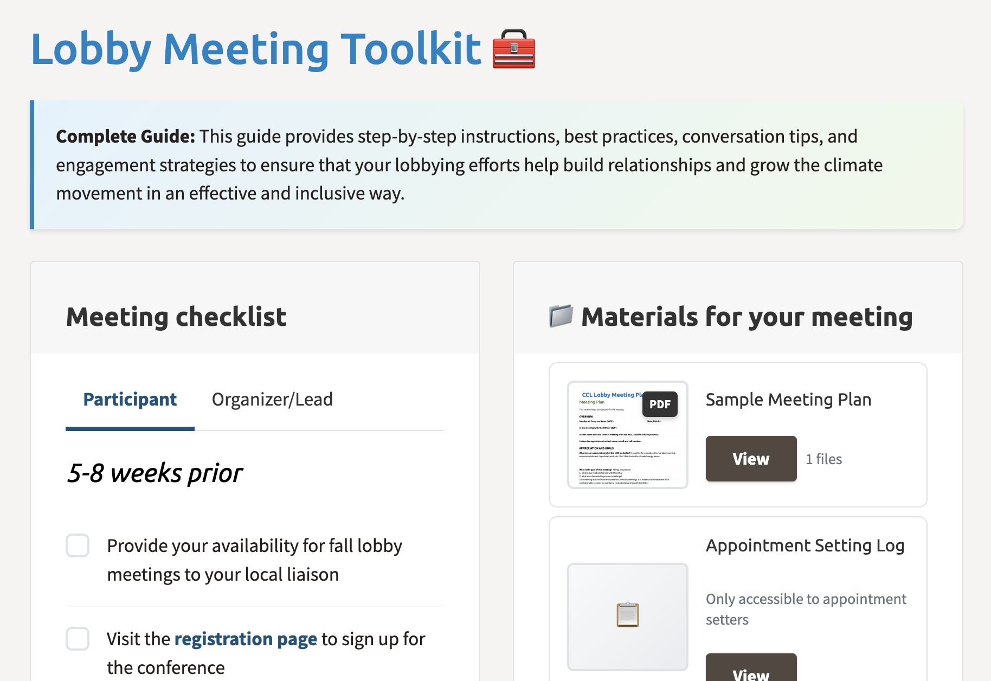Select the Participant tab
991x681 pixels.
[x=130, y=400]
